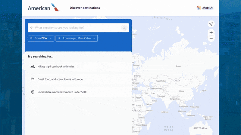The image size is (241, 135).
Task: Click the pin icon beside Somewhere warm
Action: click(33, 92)
